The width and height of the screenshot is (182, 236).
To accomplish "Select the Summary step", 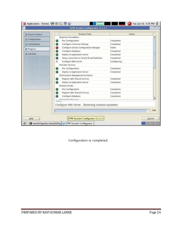I will [37, 54].
